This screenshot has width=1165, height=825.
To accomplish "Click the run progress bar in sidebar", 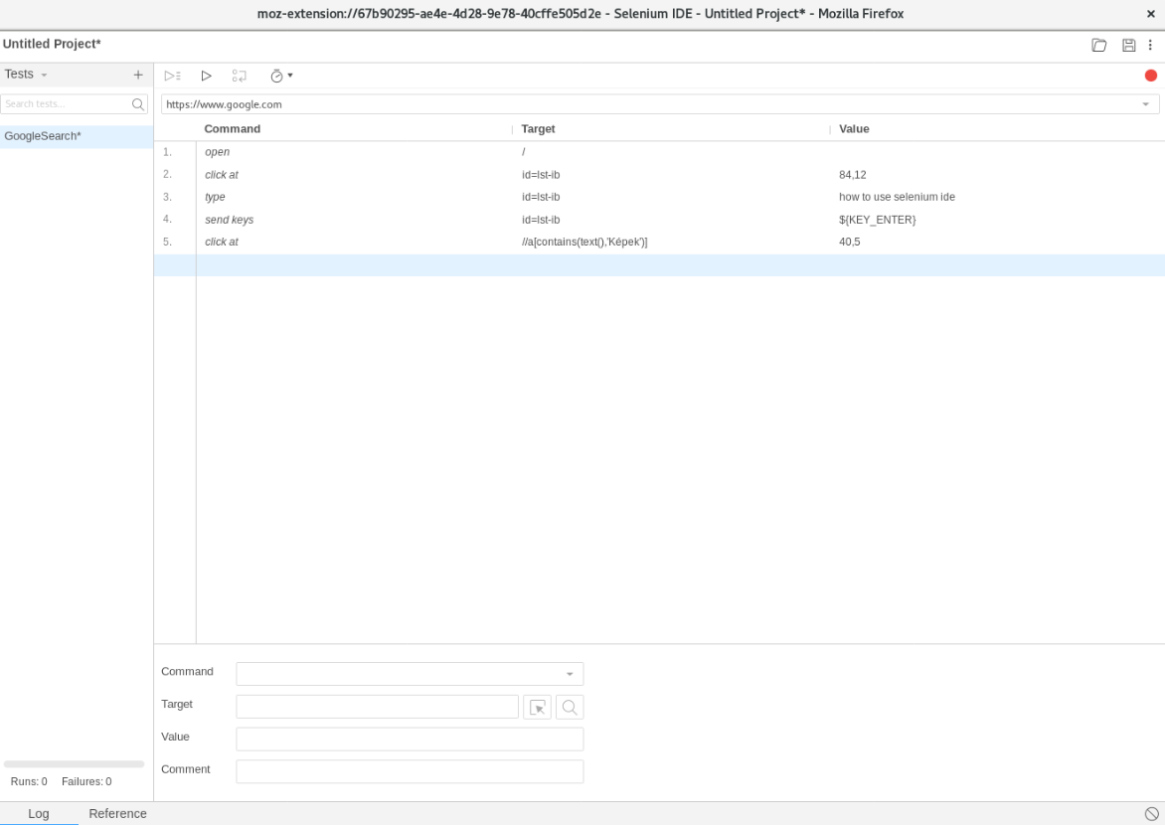I will (74, 764).
